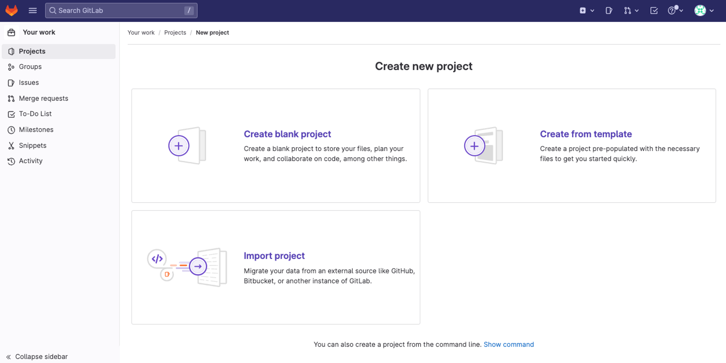The width and height of the screenshot is (726, 363).
Task: Click the Your work briefcase icon
Action: [11, 32]
